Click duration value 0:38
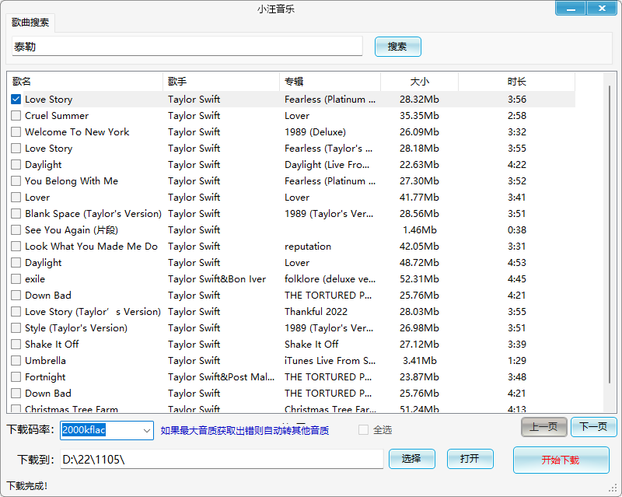Viewport: 622px width, 497px height. (x=517, y=230)
